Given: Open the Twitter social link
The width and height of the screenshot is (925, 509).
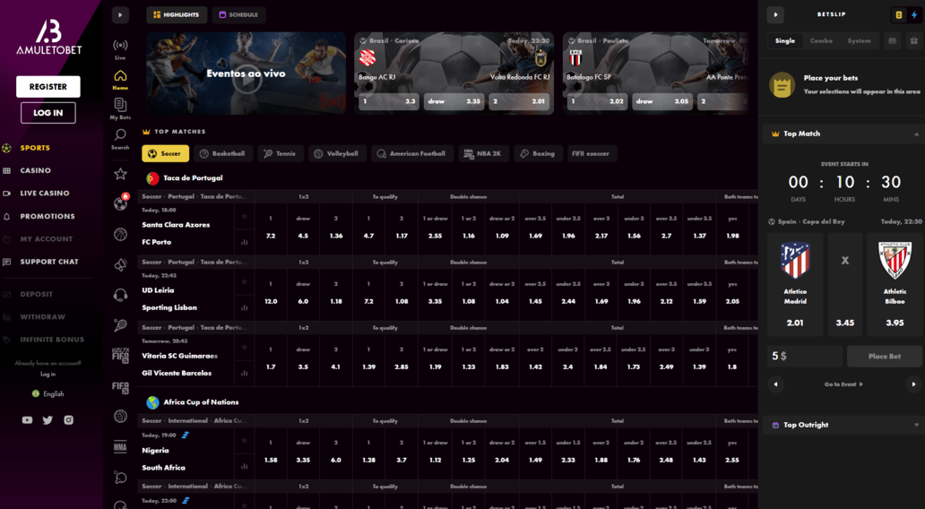Looking at the screenshot, I should coord(48,420).
